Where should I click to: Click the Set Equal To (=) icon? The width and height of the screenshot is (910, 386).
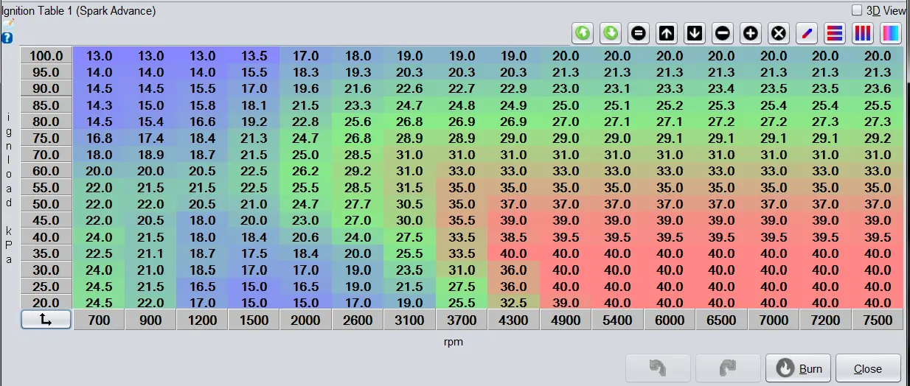pyautogui.click(x=639, y=33)
